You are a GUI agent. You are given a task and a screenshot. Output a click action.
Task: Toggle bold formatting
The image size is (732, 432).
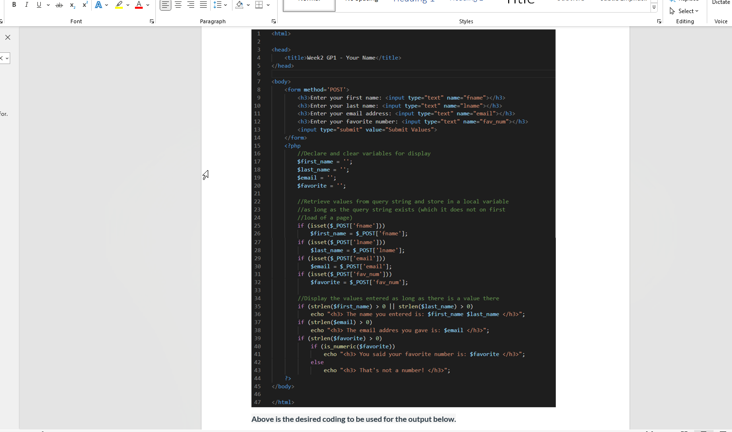pos(14,5)
